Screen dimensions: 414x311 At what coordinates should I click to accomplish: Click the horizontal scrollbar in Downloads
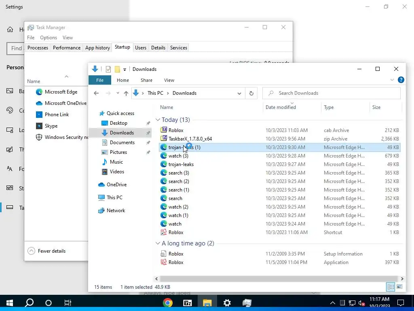(x=279, y=279)
